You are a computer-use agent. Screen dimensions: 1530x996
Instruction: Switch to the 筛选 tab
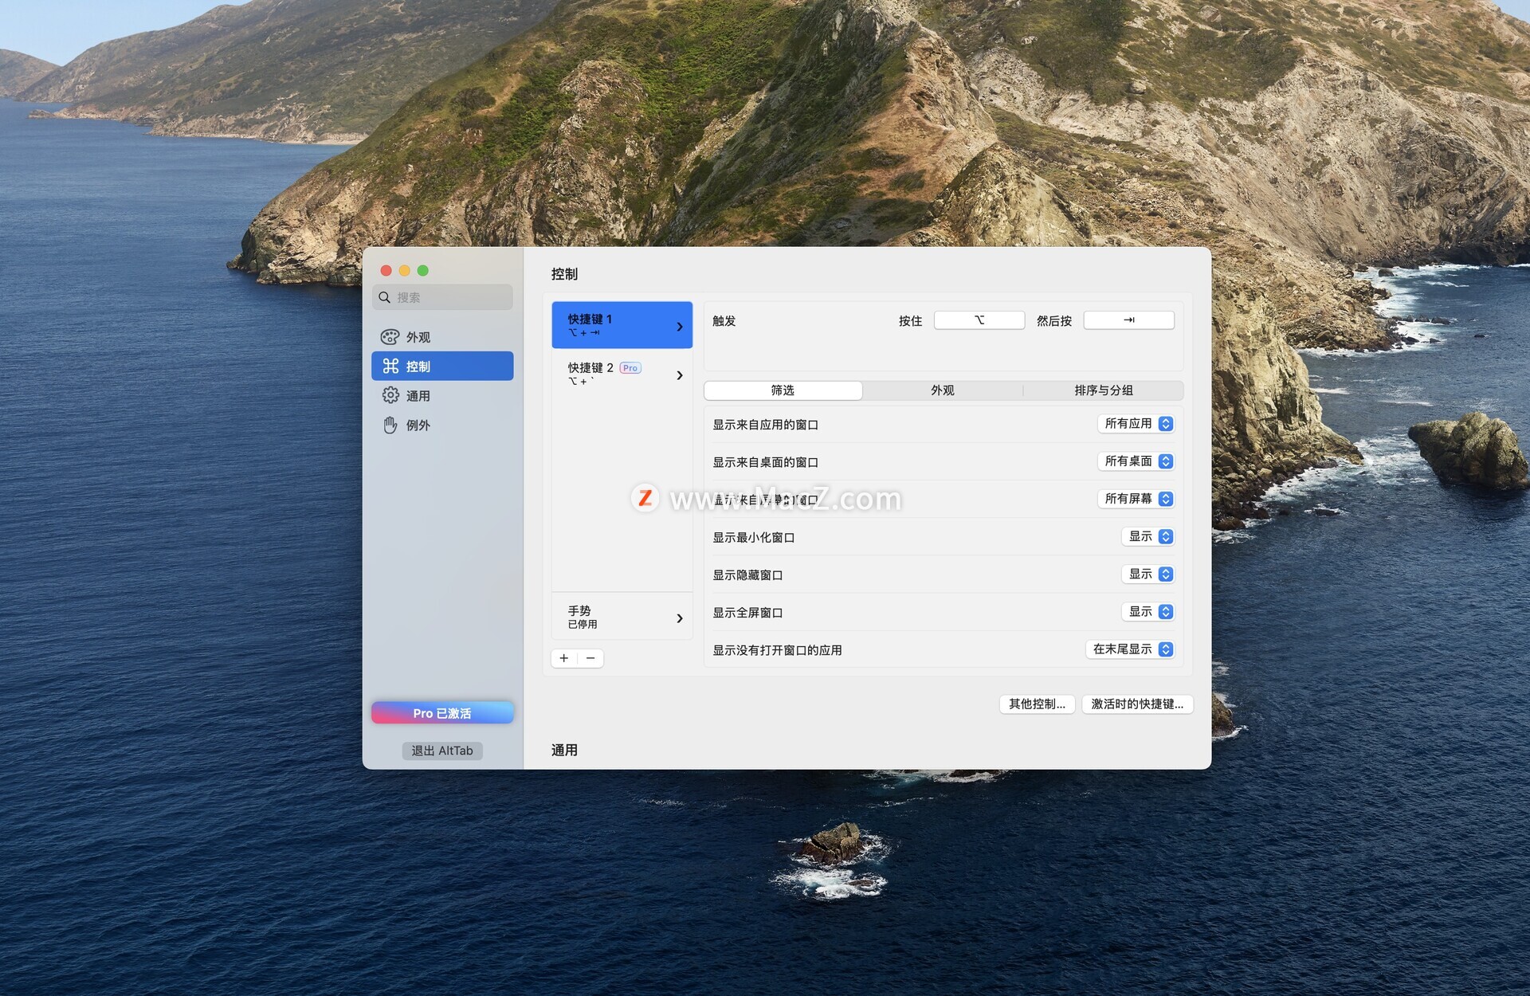click(783, 390)
